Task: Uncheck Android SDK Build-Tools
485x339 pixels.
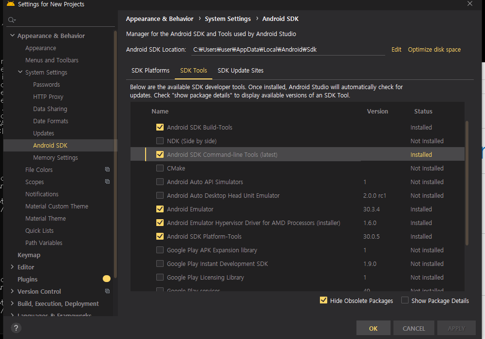Action: (160, 127)
